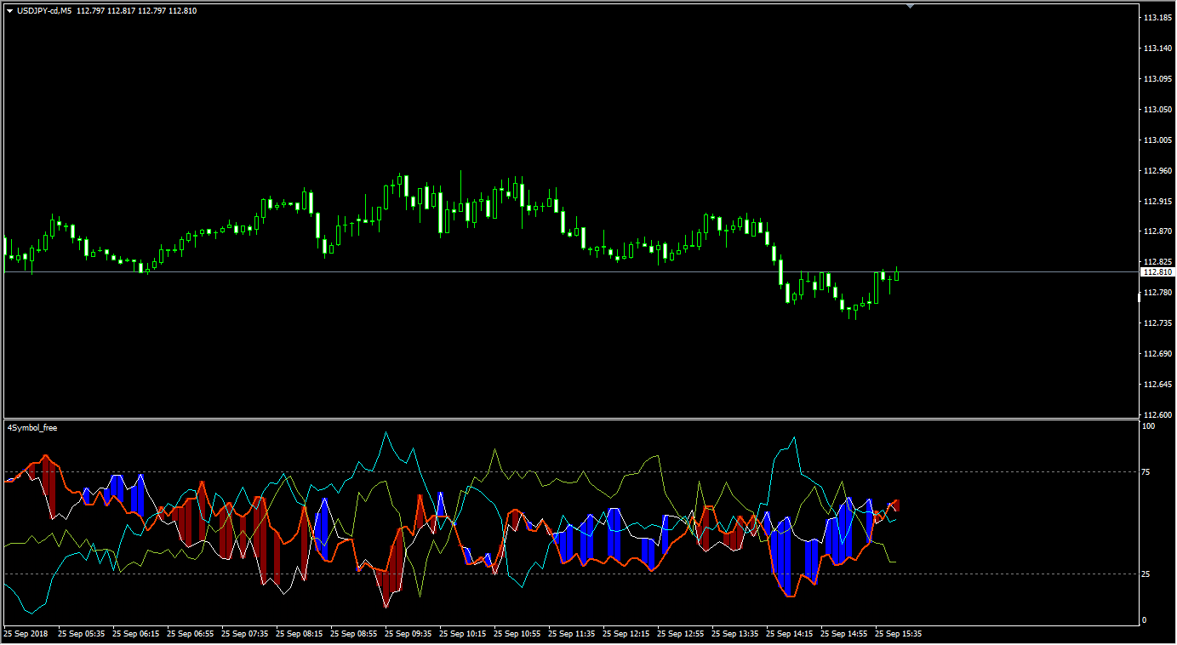Click the 4Symbol_free indicator label
1177x645 pixels.
point(32,428)
